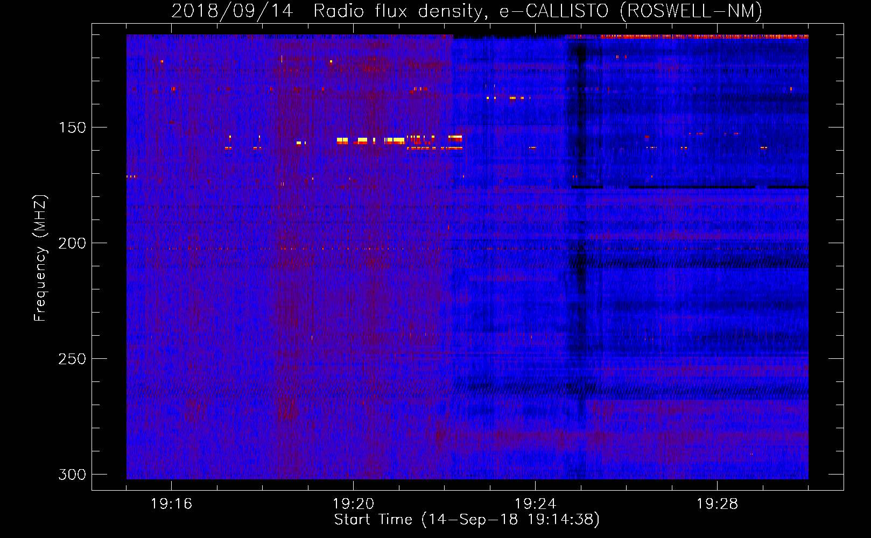Screen dimensions: 871x538
Task: Click the 19:24 time tick label
Action: pyautogui.click(x=535, y=504)
